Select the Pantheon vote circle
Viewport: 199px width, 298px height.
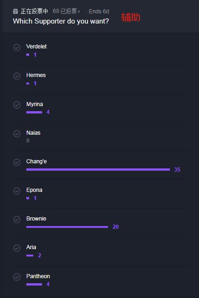pos(17,277)
